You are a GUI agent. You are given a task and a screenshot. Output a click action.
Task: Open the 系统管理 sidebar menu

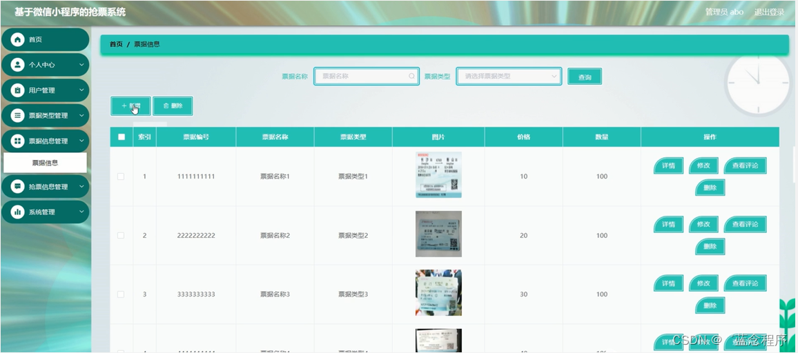pos(46,212)
